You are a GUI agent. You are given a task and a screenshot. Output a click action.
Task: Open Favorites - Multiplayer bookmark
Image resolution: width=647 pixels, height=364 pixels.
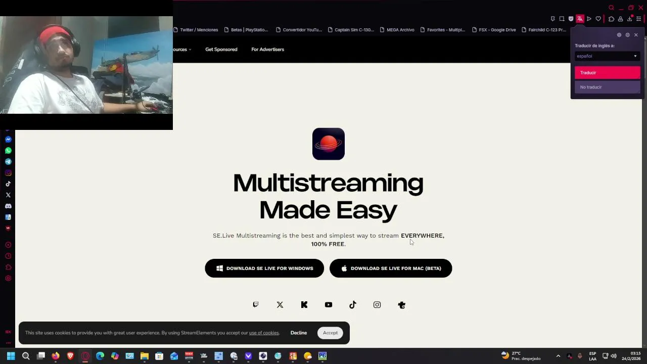click(x=442, y=30)
